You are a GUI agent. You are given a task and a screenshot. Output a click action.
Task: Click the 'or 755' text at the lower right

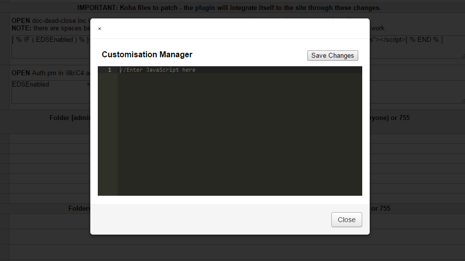click(381, 208)
